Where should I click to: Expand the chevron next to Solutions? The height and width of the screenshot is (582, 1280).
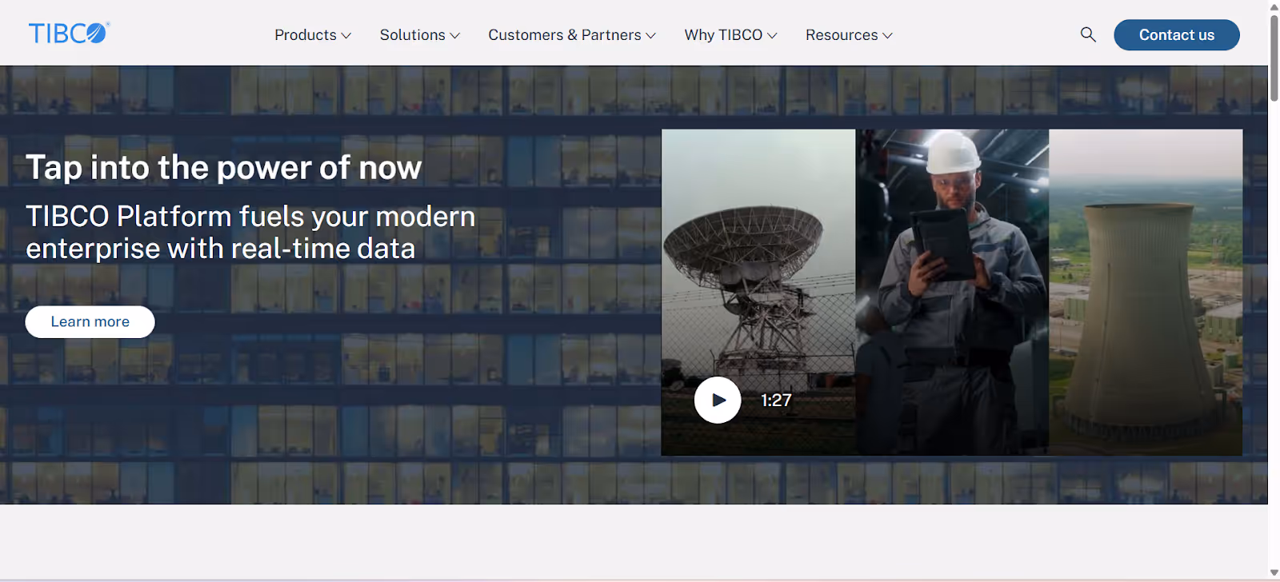click(x=455, y=36)
